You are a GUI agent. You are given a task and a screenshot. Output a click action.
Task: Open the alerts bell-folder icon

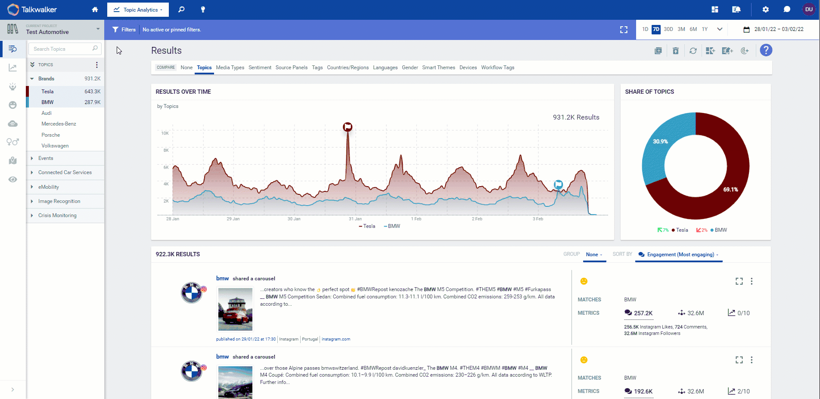click(x=736, y=9)
